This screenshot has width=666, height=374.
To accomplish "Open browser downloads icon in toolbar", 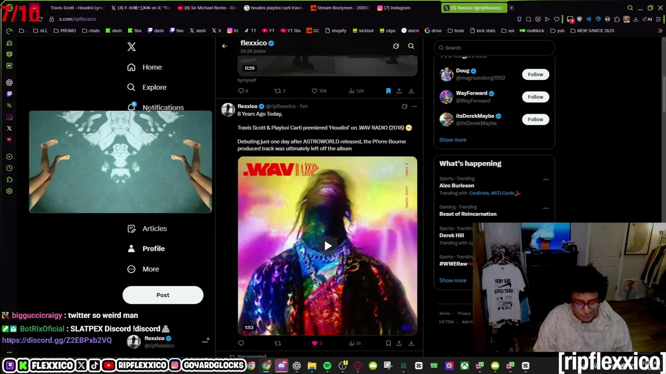I will click(636, 19).
